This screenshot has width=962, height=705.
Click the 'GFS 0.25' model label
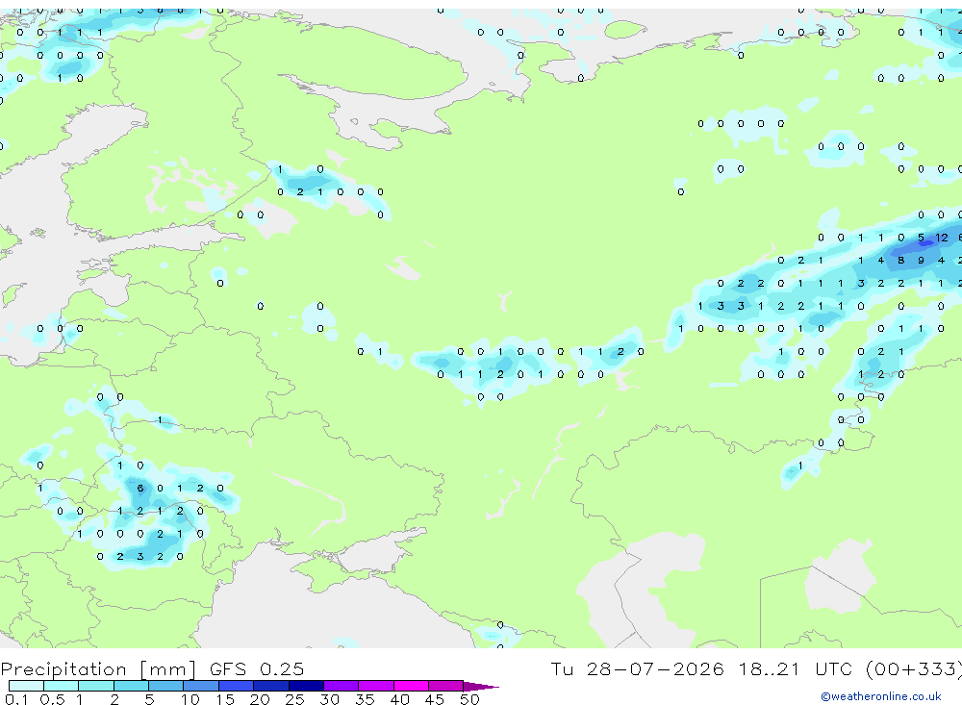257,668
